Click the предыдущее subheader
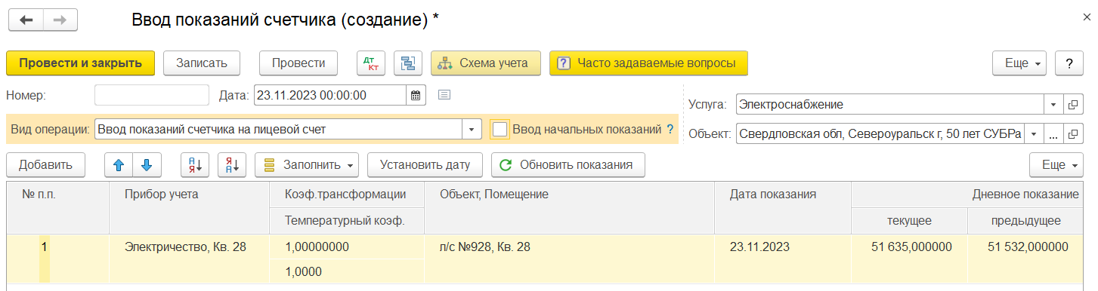The image size is (1098, 291). pyautogui.click(x=1026, y=221)
